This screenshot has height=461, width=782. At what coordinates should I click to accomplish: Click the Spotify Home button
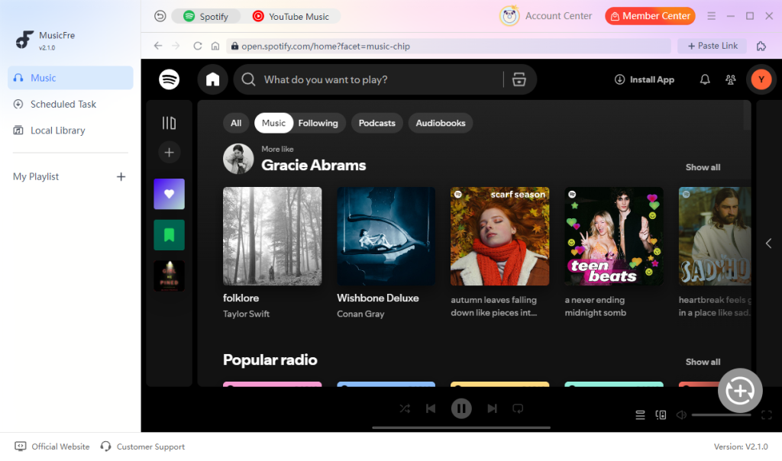tap(212, 79)
